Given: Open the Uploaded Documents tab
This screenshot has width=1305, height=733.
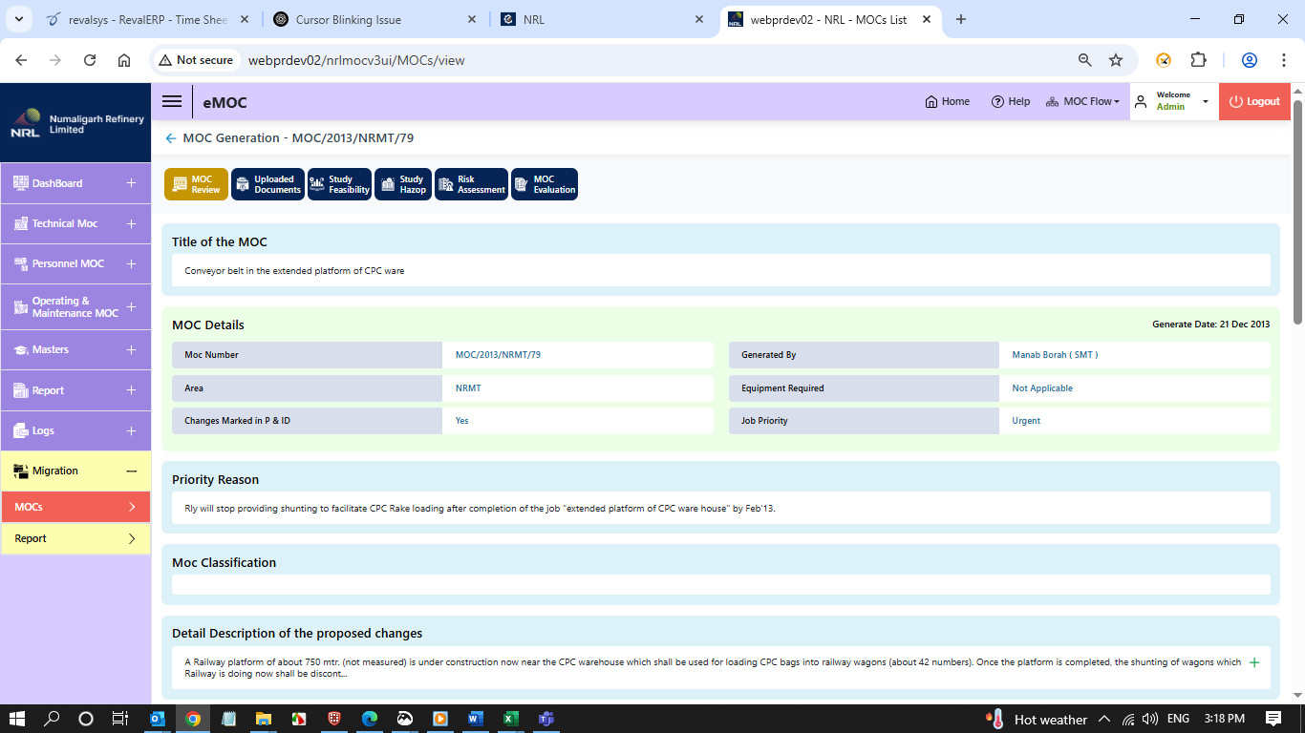Looking at the screenshot, I should (x=267, y=184).
